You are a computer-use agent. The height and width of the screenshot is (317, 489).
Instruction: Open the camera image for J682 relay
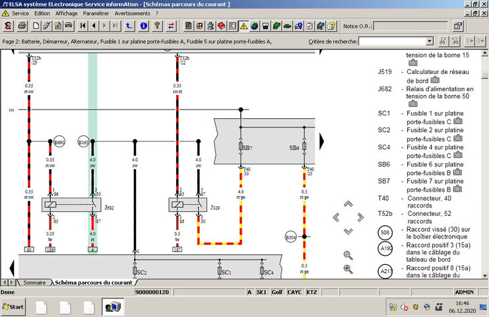click(x=413, y=103)
